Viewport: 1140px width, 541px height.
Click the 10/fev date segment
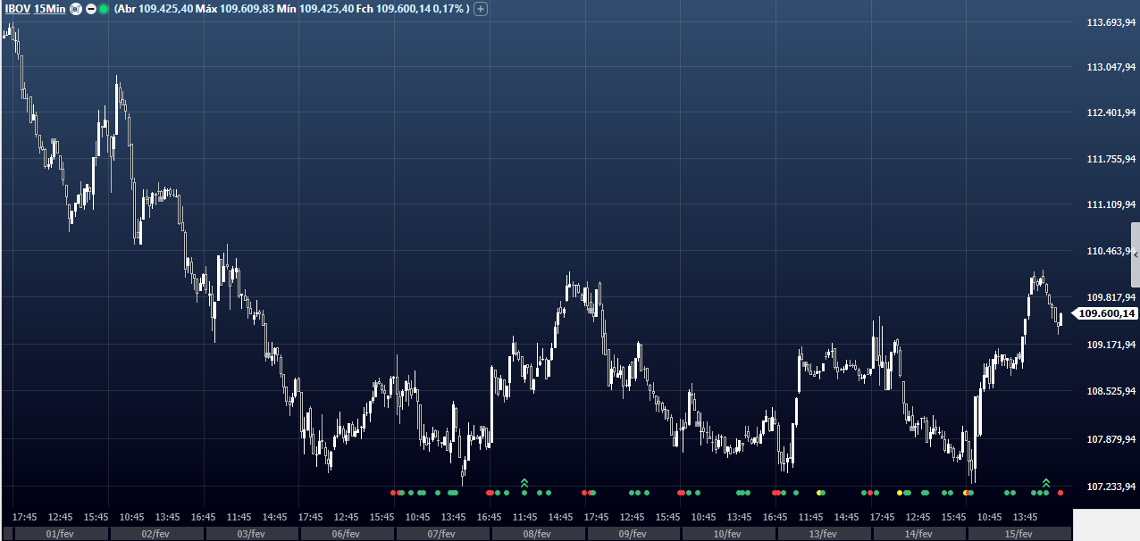(x=726, y=534)
